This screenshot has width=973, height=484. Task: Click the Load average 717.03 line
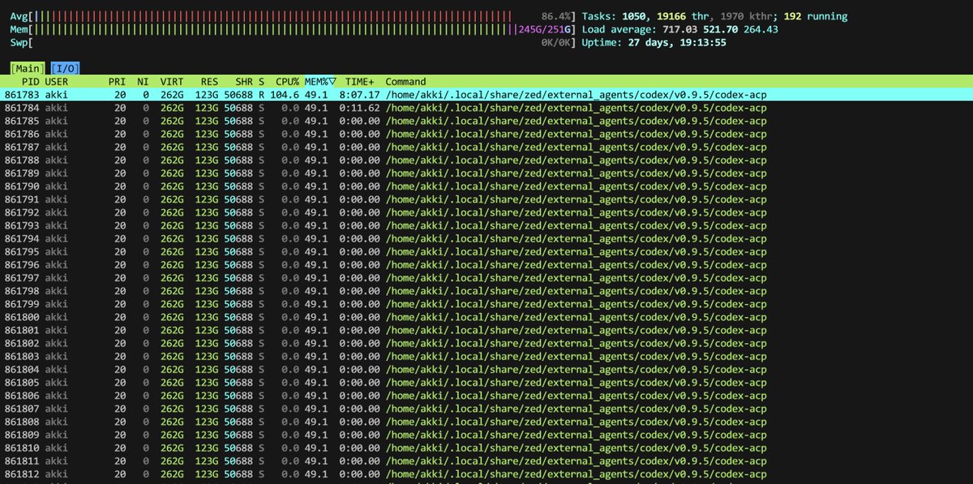tap(679, 29)
